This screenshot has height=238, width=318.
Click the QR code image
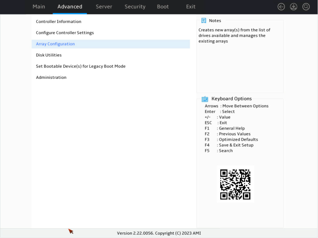pyautogui.click(x=235, y=184)
